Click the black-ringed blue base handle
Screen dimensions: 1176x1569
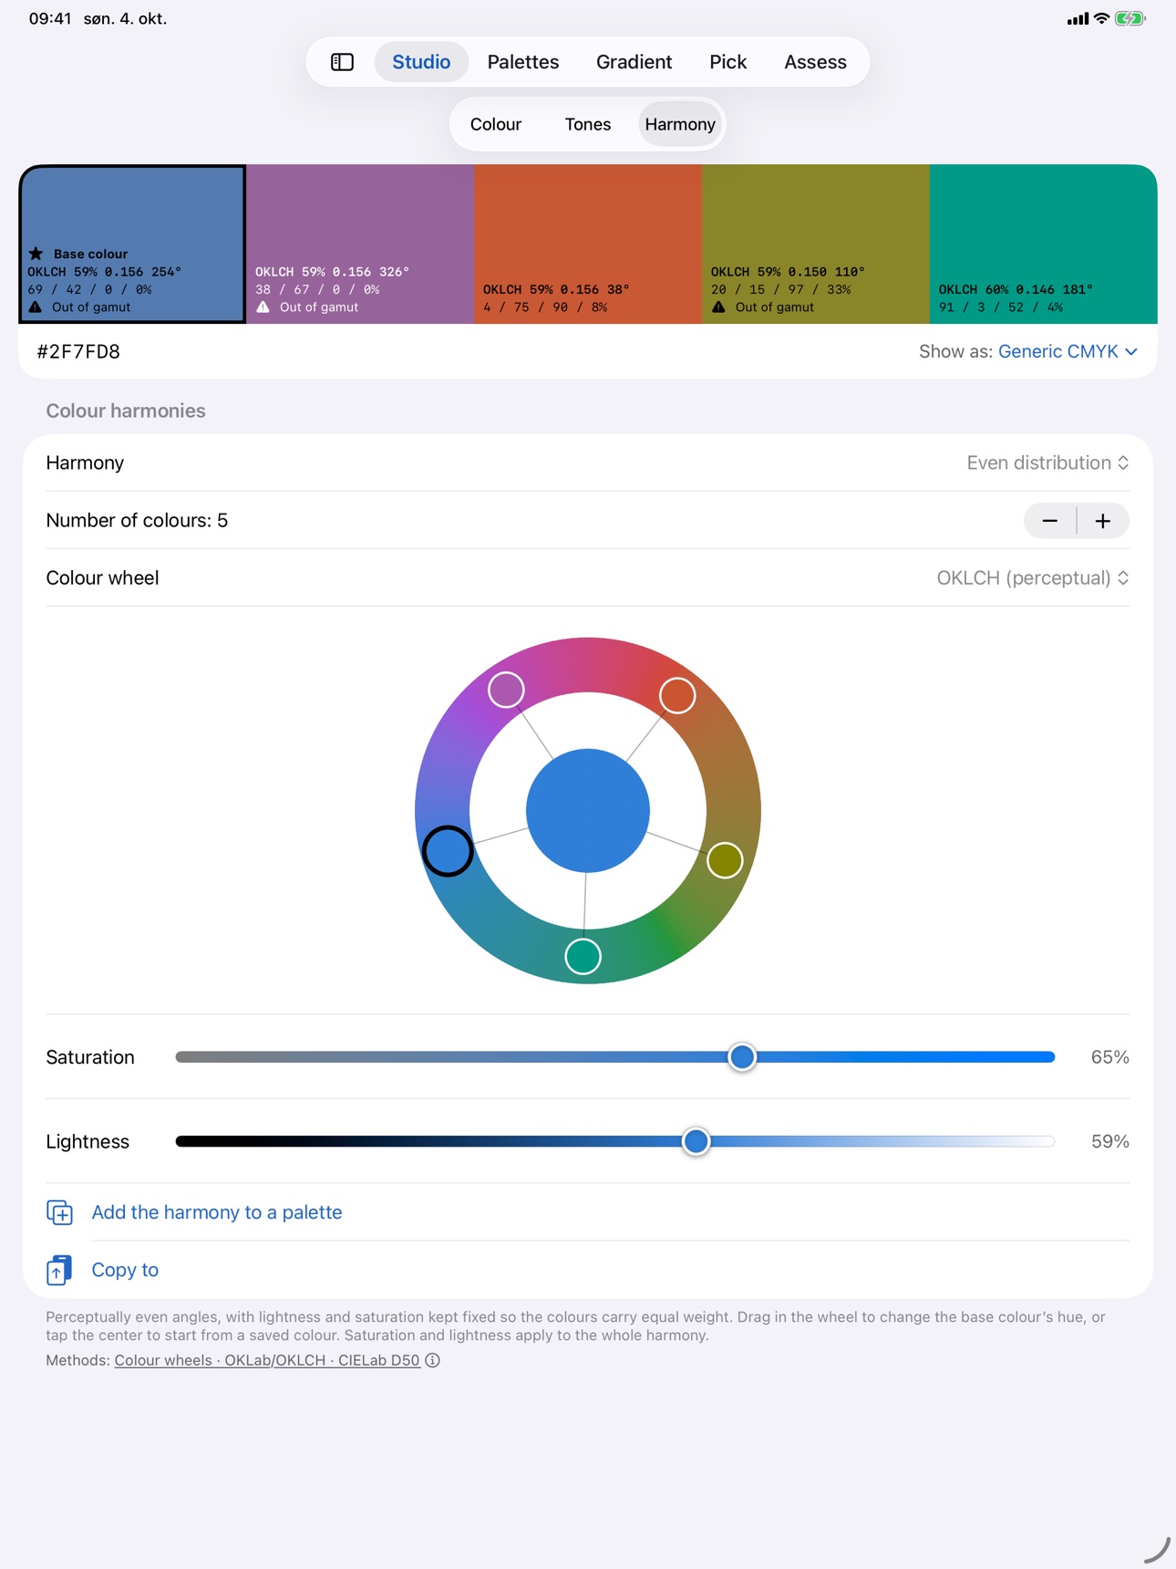pyautogui.click(x=448, y=851)
